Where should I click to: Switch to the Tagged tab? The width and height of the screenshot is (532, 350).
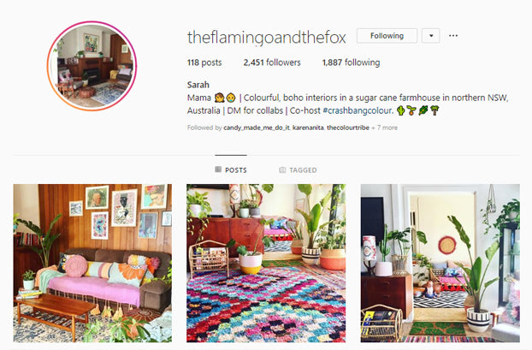[298, 169]
